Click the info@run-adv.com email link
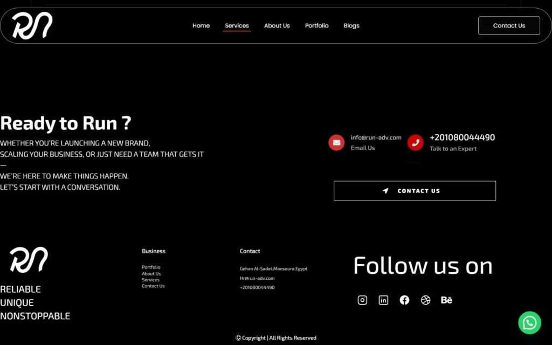Viewport: 552px width, 345px height. pos(376,137)
